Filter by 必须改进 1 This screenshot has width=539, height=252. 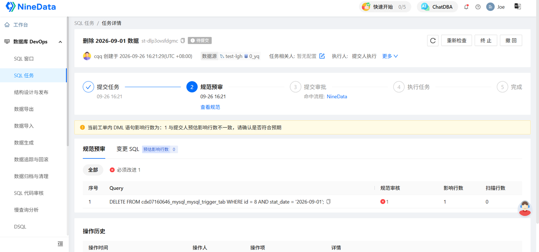125,170
